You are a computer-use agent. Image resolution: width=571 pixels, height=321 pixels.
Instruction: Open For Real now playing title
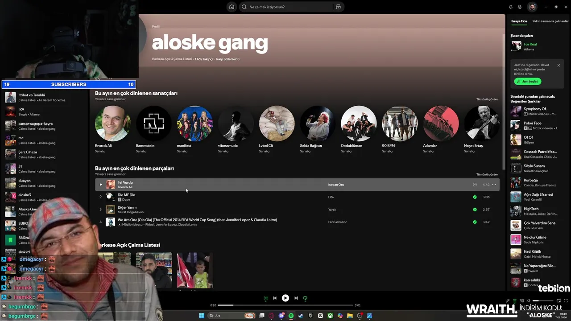pyautogui.click(x=530, y=44)
